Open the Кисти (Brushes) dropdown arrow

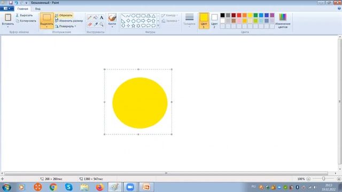coord(112,27)
